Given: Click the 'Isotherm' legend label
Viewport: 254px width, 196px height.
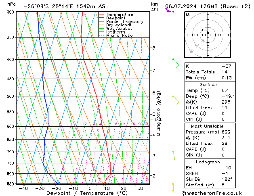Looking at the screenshot, I should [115, 32].
